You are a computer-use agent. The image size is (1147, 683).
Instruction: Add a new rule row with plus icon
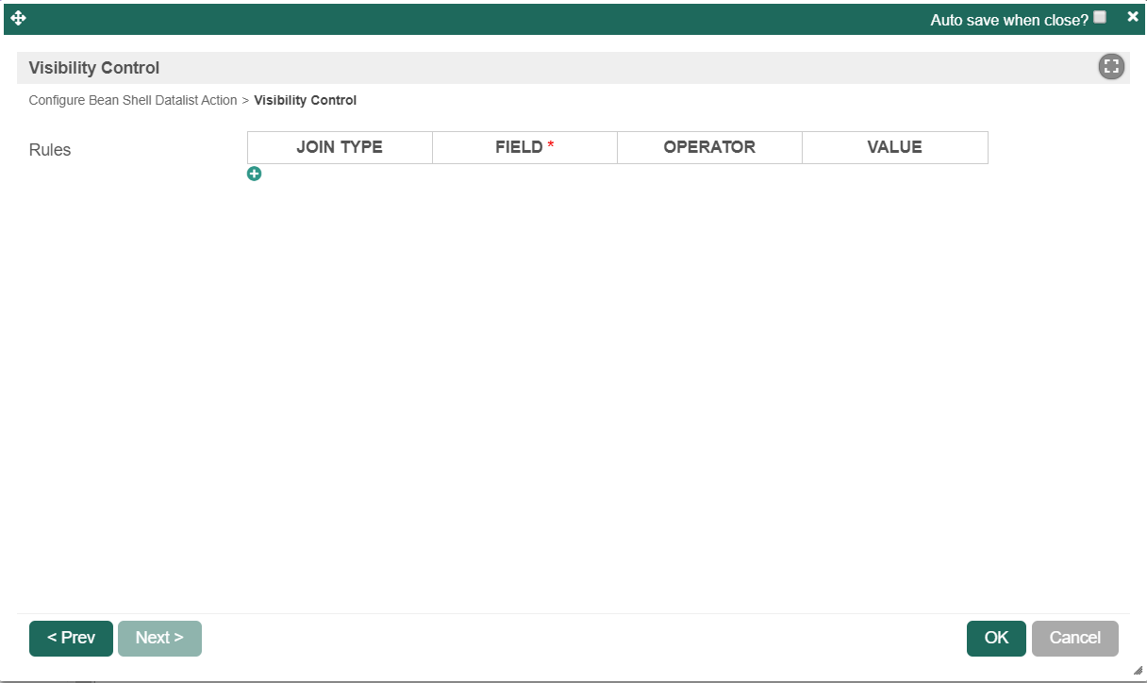pos(254,174)
